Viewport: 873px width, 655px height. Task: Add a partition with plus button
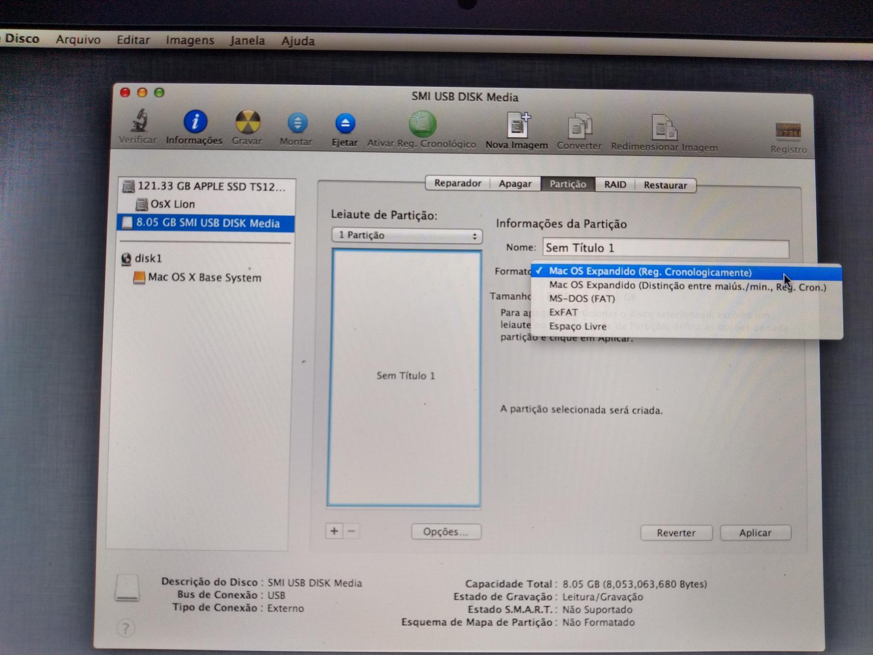tap(334, 531)
